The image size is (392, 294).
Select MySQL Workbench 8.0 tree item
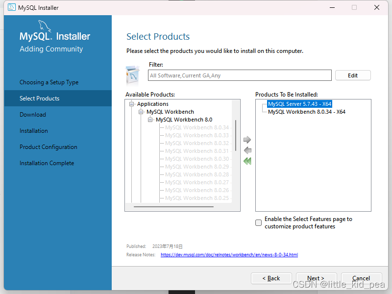(184, 120)
